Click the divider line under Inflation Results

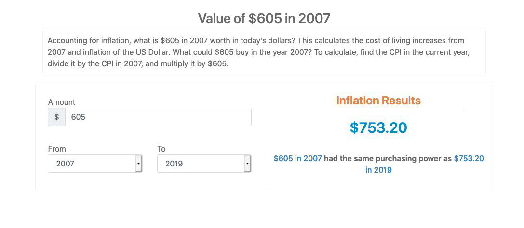[x=378, y=109]
